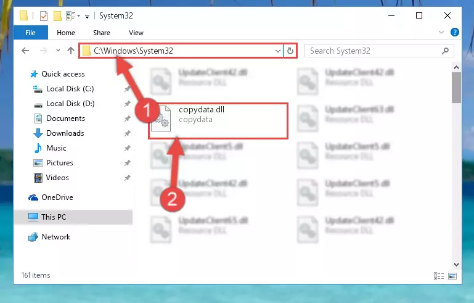The width and height of the screenshot is (474, 303).
Task: Click the Properties quick access toolbar icon
Action: tap(44, 16)
